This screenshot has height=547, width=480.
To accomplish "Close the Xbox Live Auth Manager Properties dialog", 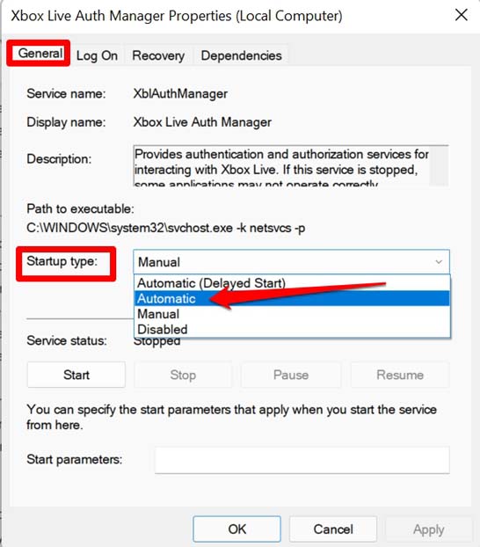I will pyautogui.click(x=462, y=15).
